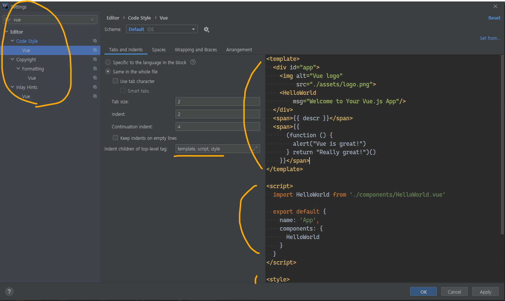Click the <template> opening tag in preview
505x301 pixels.
[283, 59]
